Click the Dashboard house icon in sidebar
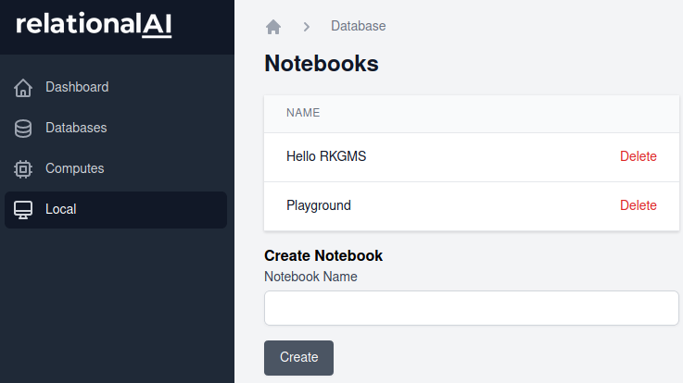 (23, 87)
